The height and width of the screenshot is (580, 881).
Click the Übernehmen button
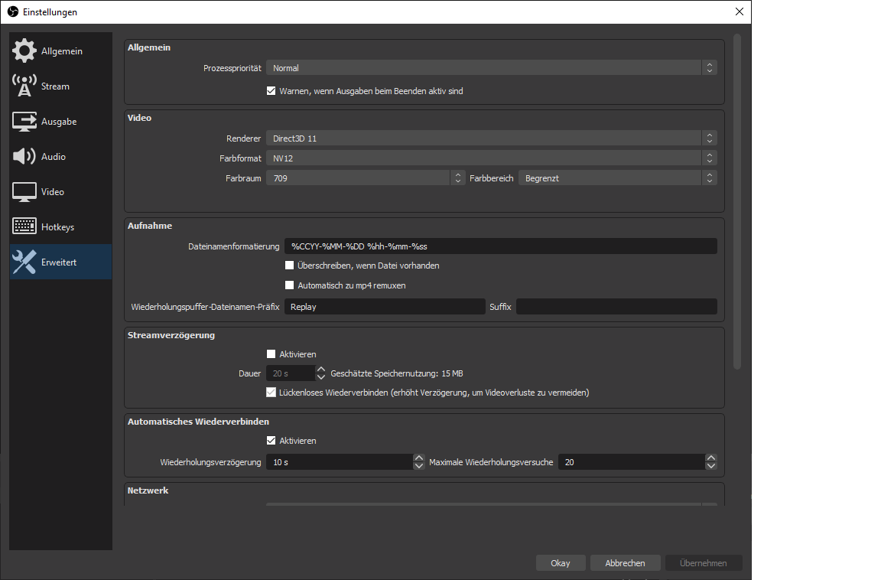click(703, 562)
